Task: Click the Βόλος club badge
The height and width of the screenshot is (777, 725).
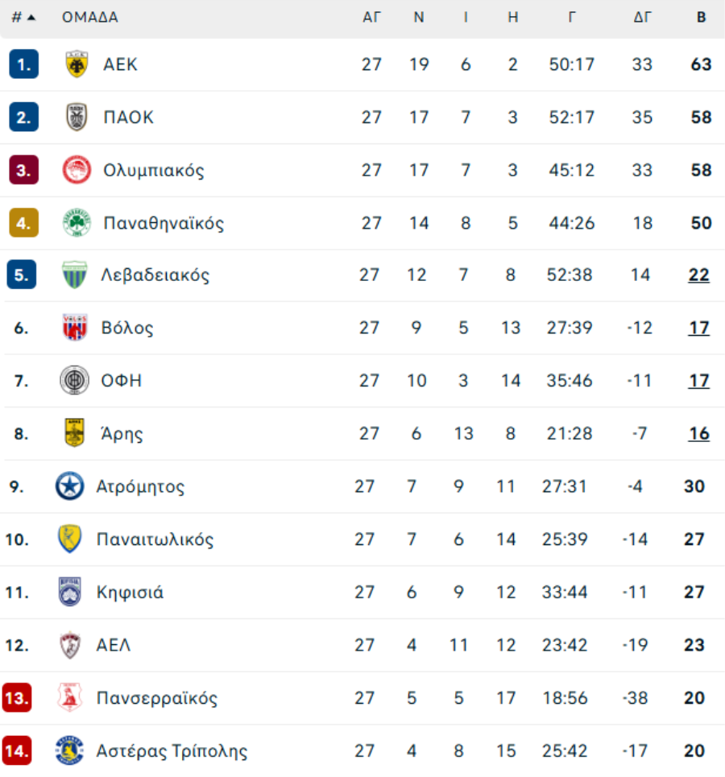Action: [74, 328]
